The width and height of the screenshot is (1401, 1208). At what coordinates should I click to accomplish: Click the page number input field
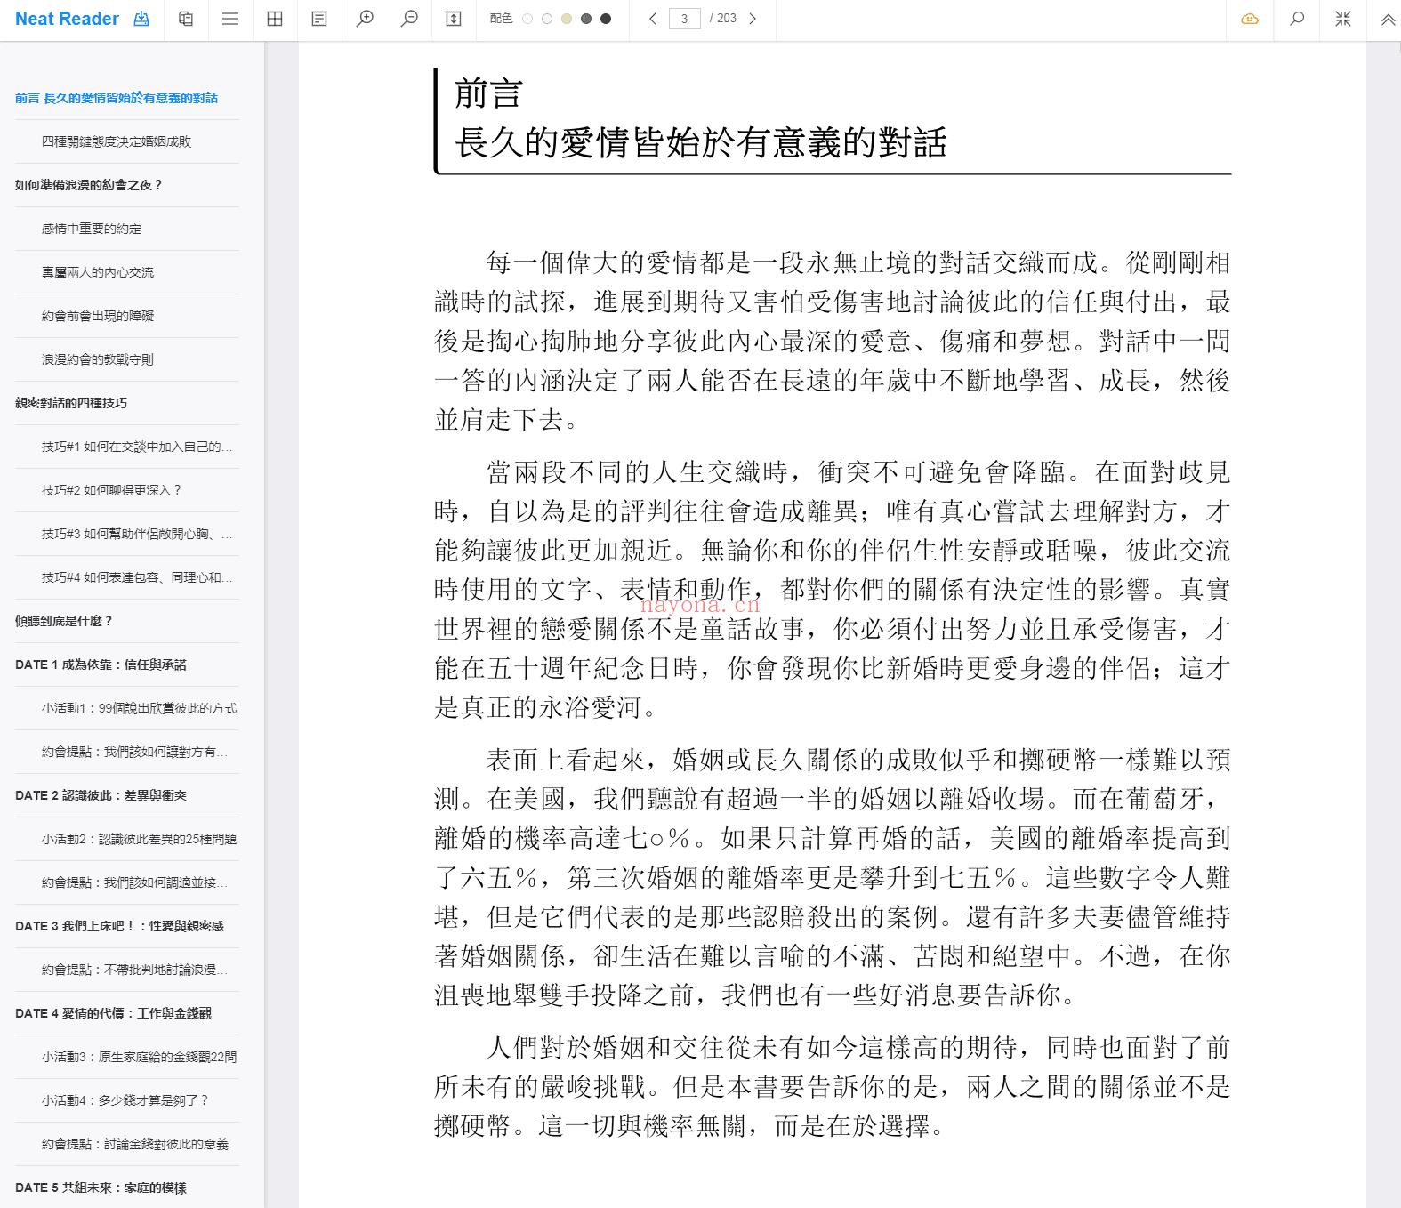pos(684,19)
